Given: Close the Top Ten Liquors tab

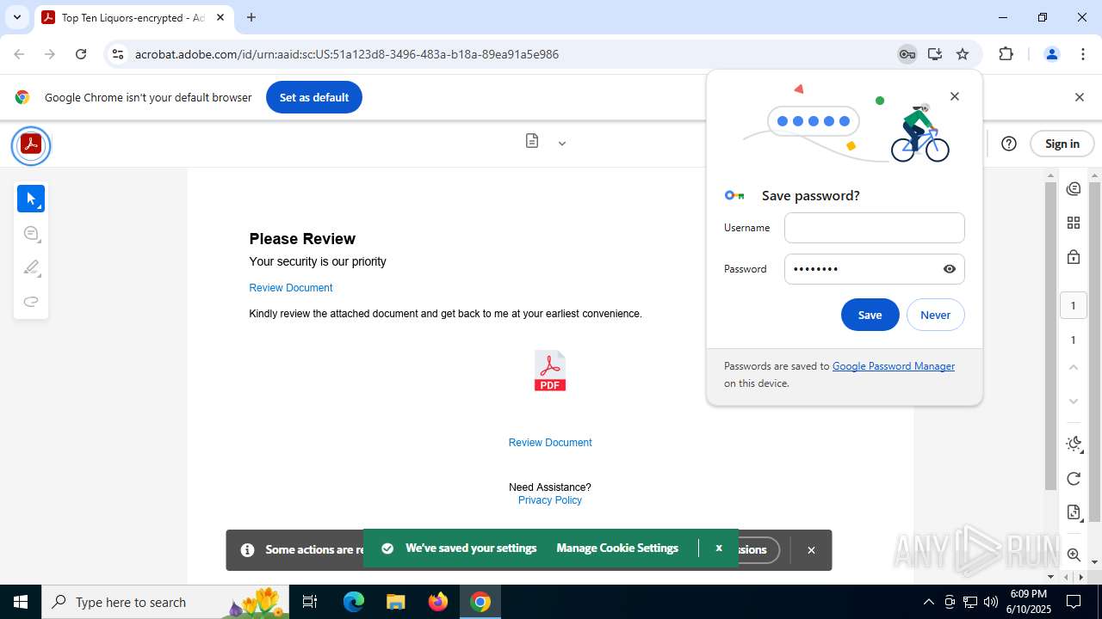Looking at the screenshot, I should [220, 17].
